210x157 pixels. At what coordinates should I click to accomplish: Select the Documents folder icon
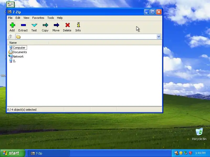coord(10,52)
